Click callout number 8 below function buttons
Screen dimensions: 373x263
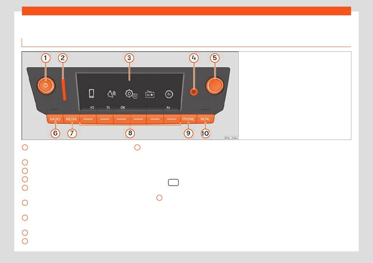click(x=130, y=133)
